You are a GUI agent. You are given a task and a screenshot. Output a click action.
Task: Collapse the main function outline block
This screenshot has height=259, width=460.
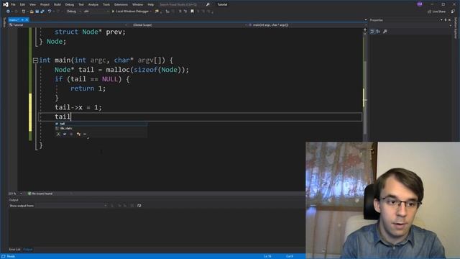pyautogui.click(x=35, y=60)
